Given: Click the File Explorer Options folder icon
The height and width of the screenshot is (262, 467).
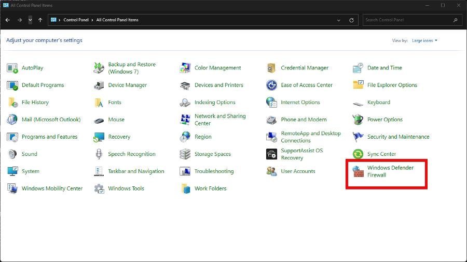Looking at the screenshot, I should coord(358,85).
